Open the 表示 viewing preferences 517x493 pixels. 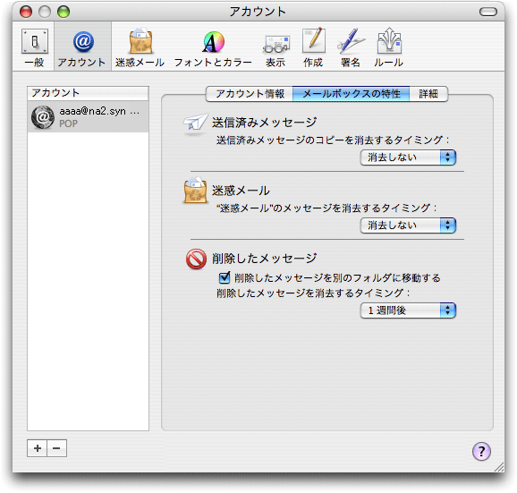[x=275, y=47]
